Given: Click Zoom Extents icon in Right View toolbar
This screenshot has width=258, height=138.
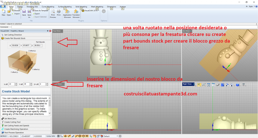Looking at the screenshot, I should [x=209, y=85].
